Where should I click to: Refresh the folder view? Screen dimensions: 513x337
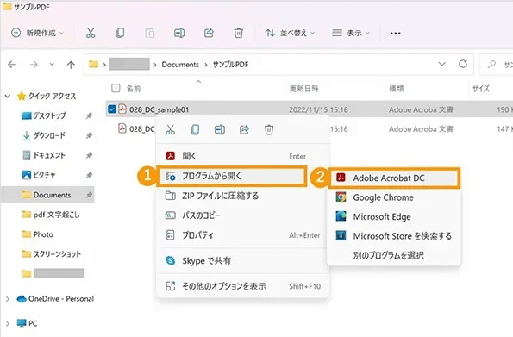463,64
